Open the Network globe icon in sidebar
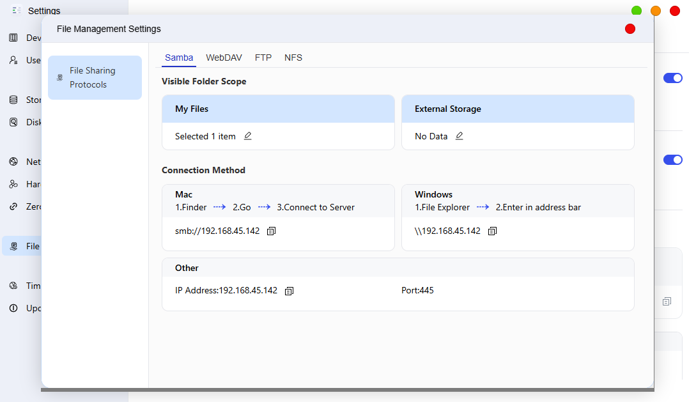Screen dimensions: 696x402 click(x=14, y=162)
